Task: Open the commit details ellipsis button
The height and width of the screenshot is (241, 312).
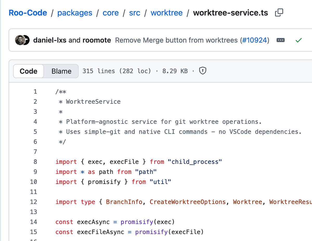Action: click(281, 40)
